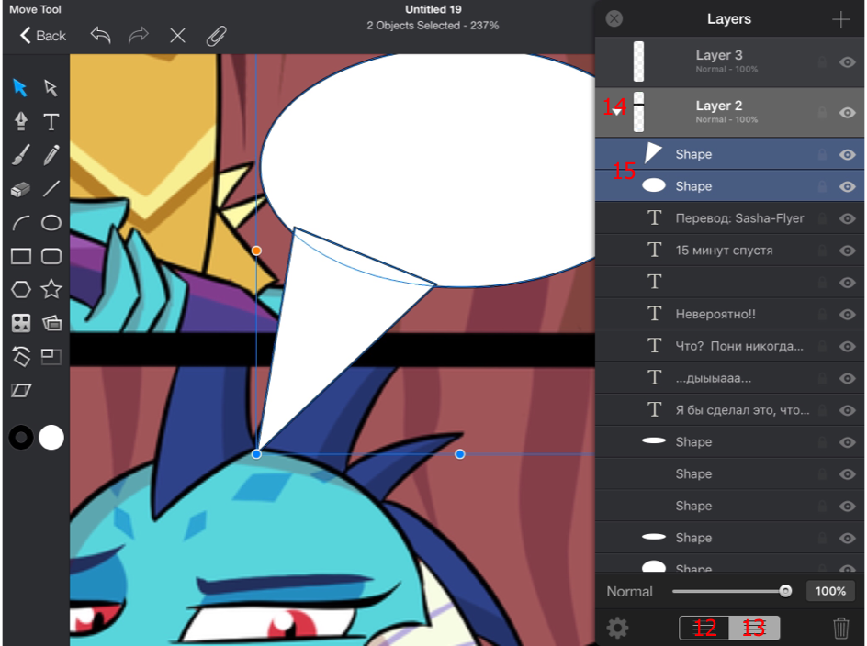
Task: Click the 100% opacity value field
Action: click(830, 591)
